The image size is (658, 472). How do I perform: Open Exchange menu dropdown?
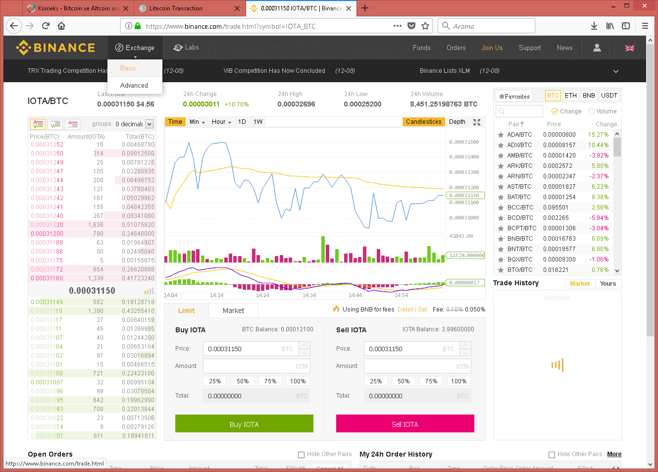135,48
